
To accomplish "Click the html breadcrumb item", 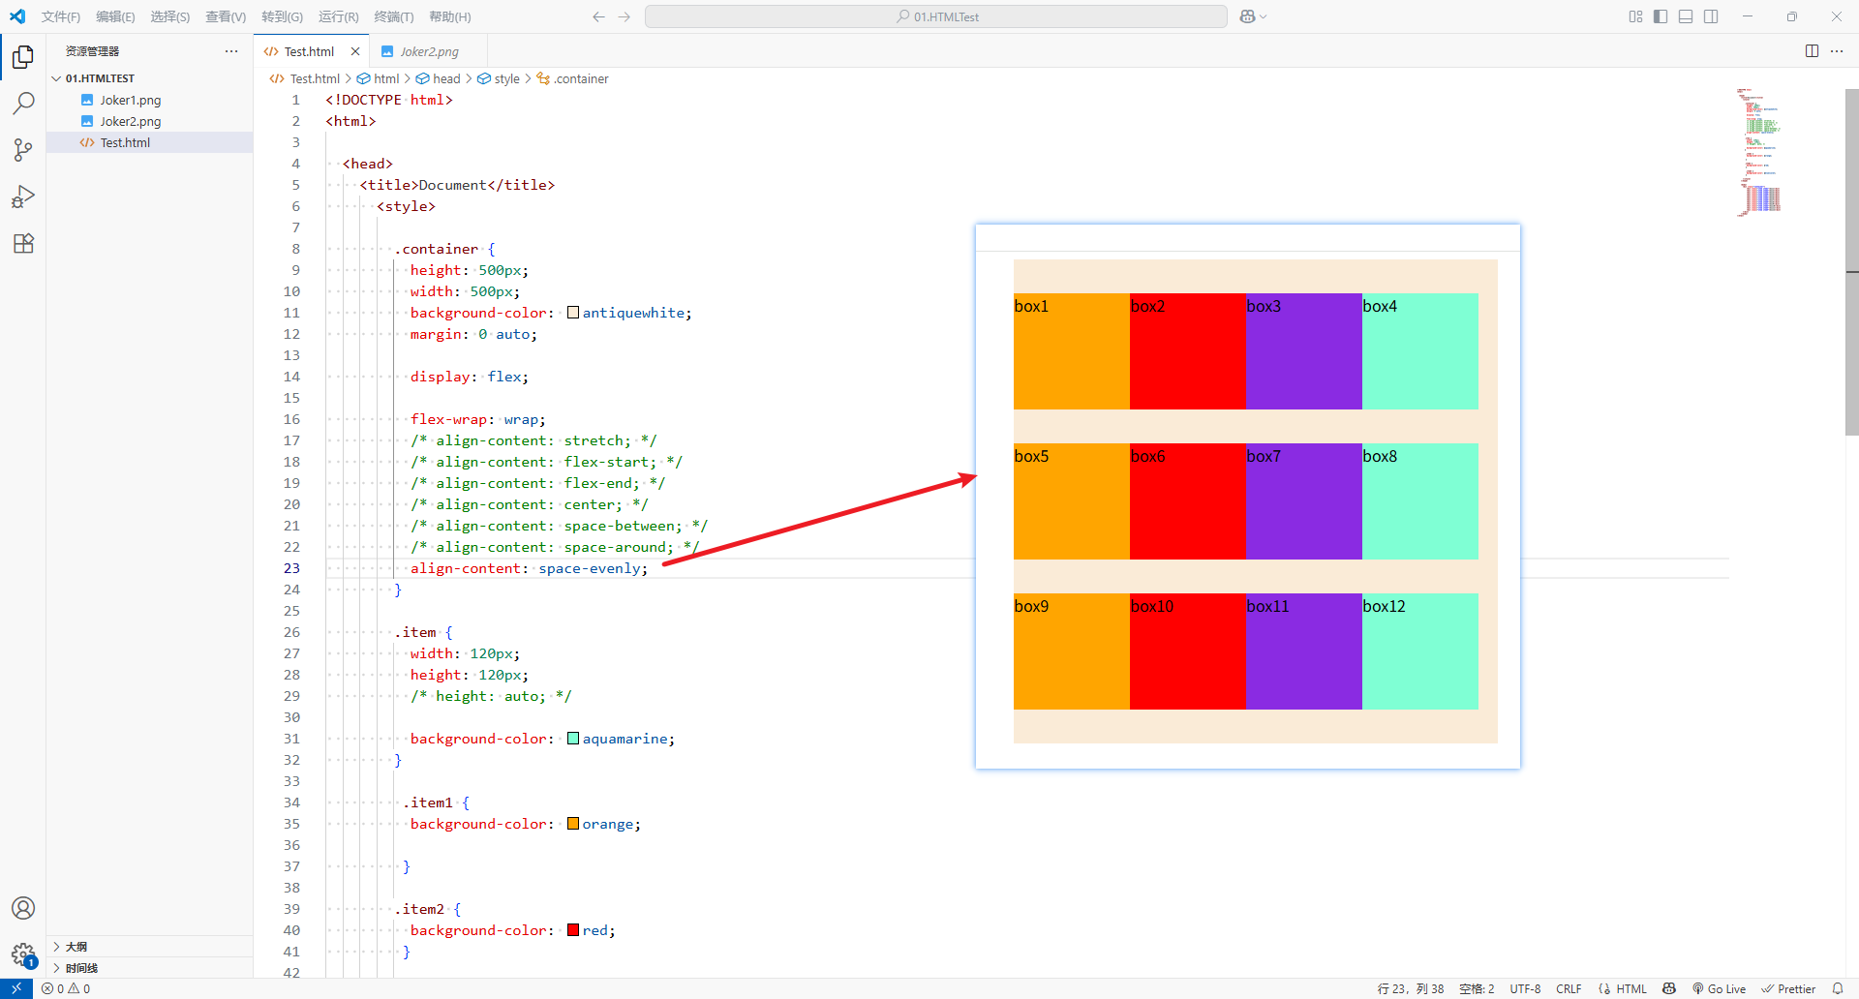I will [x=378, y=78].
